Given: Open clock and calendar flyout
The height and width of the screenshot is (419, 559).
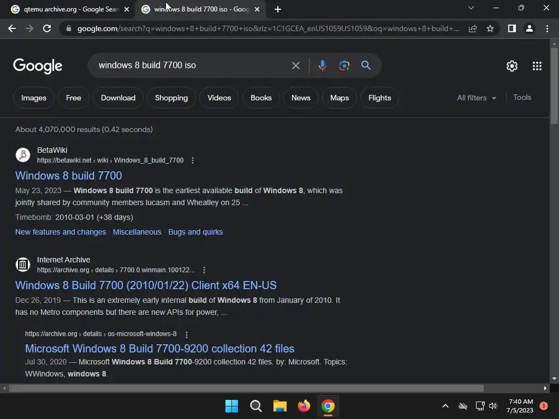Looking at the screenshot, I should [520, 406].
